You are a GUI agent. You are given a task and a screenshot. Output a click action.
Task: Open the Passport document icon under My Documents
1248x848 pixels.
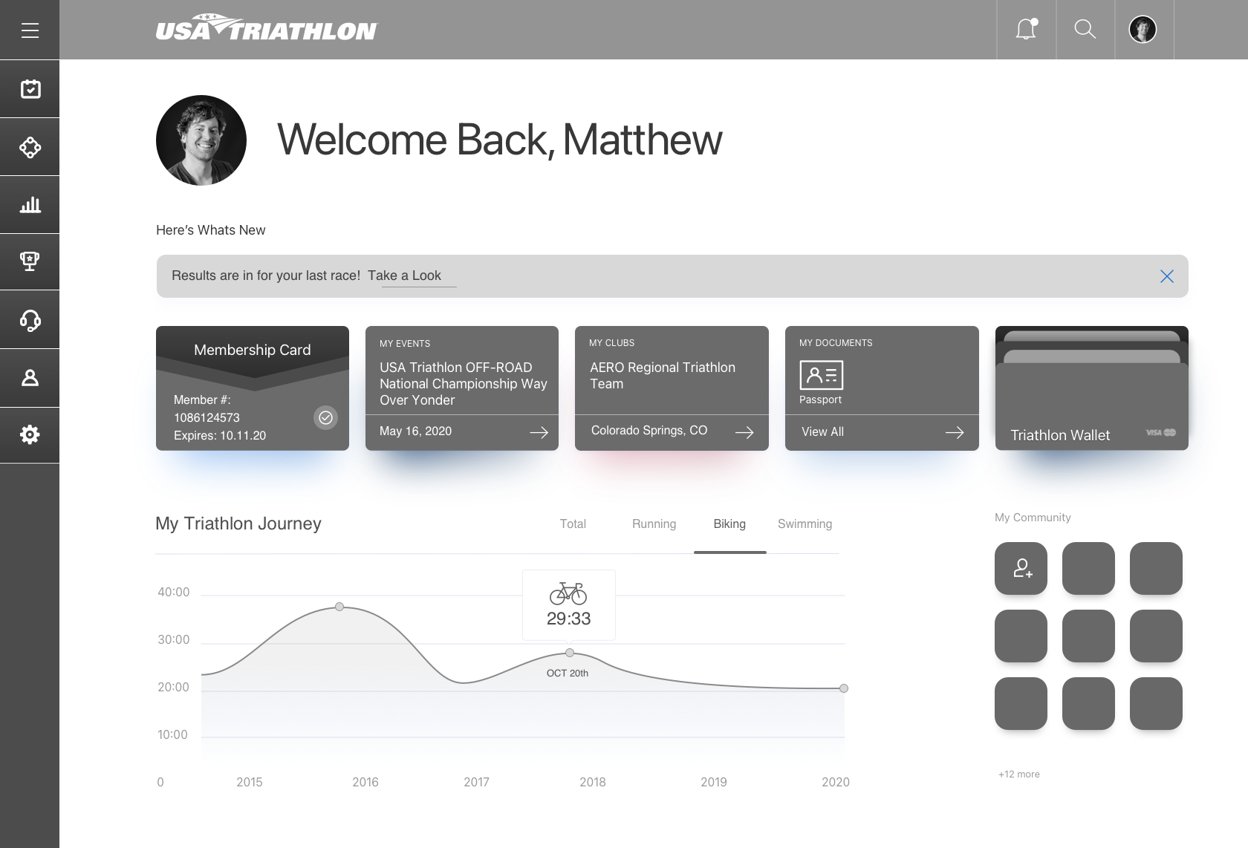tap(821, 376)
